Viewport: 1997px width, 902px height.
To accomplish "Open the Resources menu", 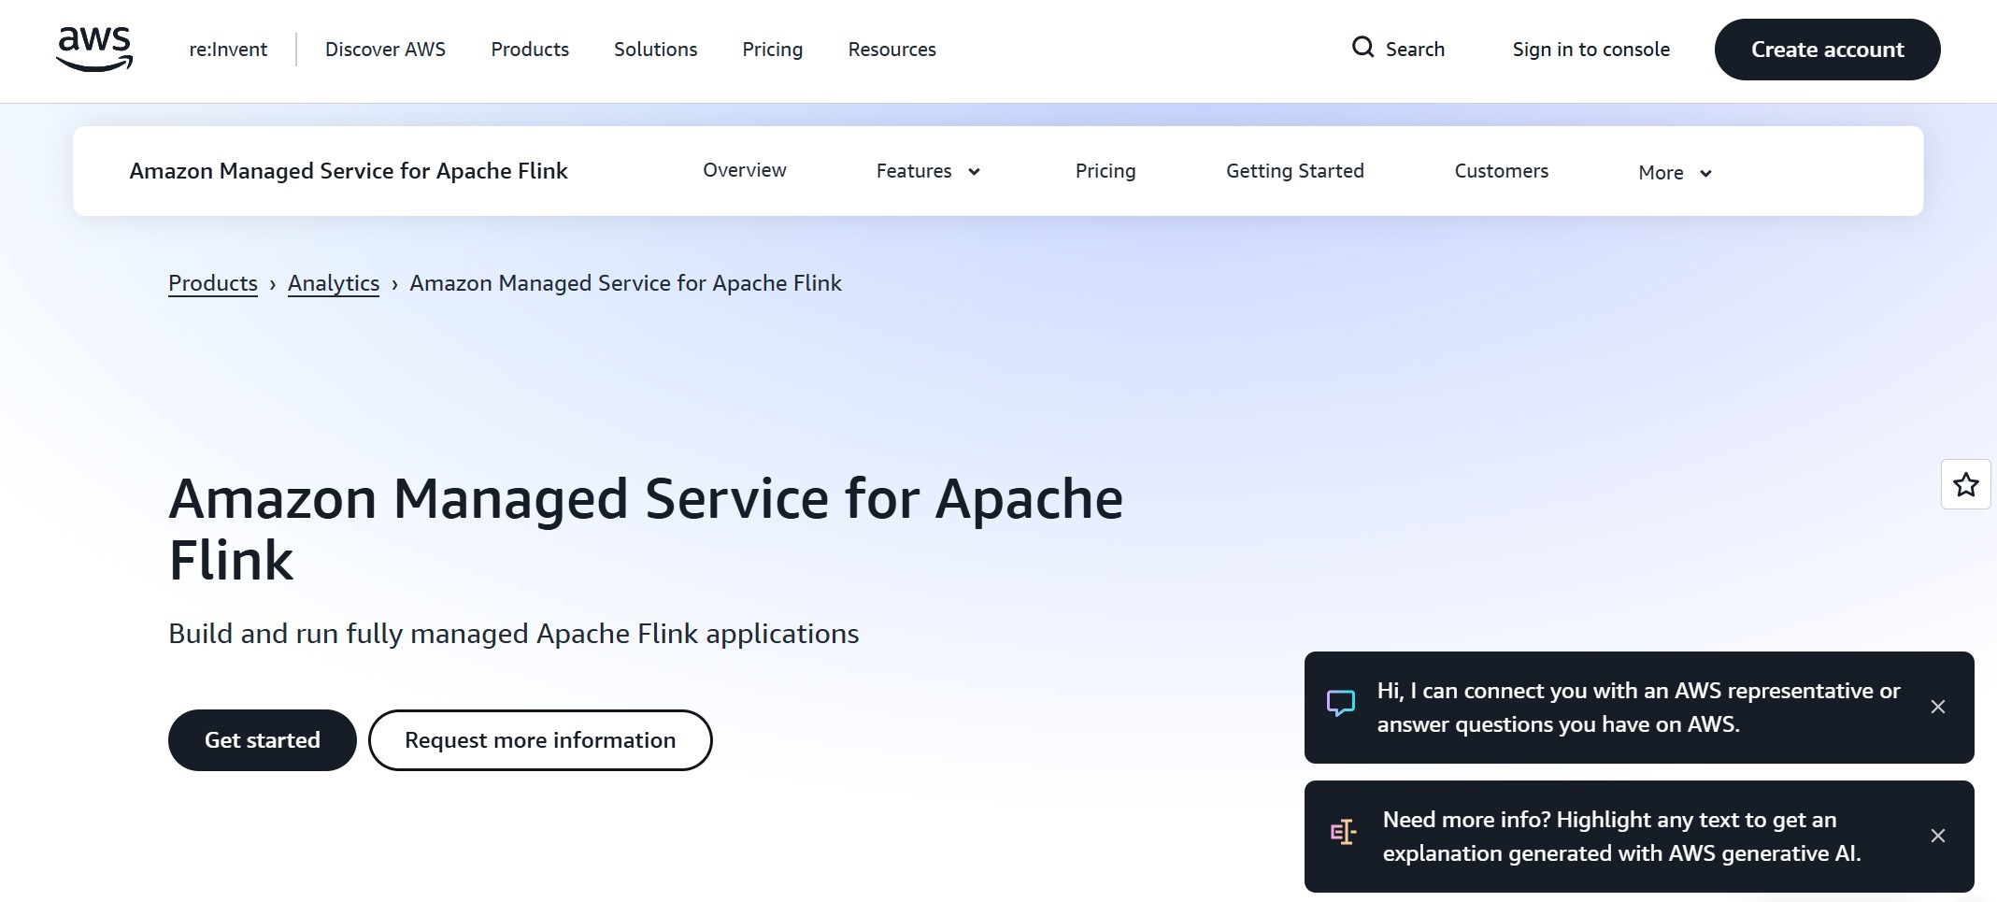I will pos(891,49).
